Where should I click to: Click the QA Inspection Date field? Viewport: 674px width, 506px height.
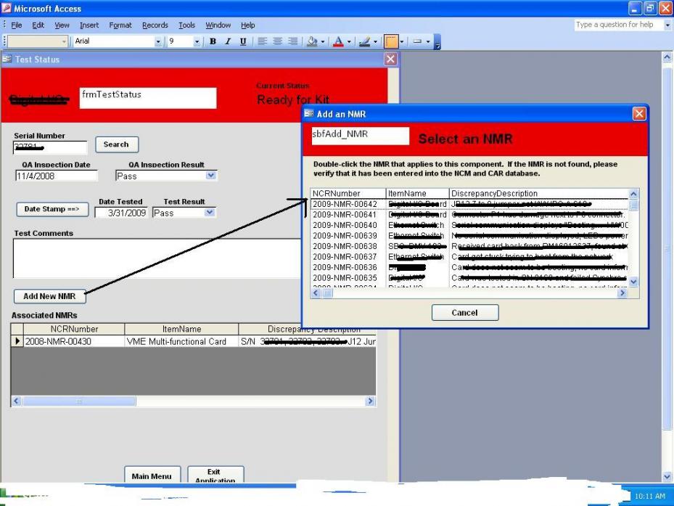coord(57,176)
